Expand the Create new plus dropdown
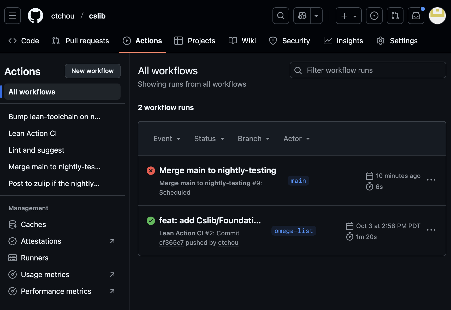This screenshot has height=310, width=451. 348,16
